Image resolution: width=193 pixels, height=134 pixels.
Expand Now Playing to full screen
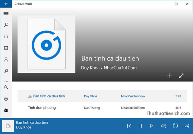181,76
